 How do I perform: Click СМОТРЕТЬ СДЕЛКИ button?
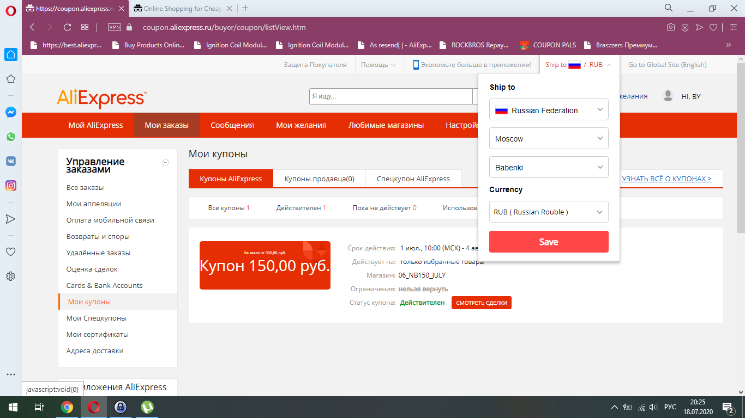coord(482,303)
